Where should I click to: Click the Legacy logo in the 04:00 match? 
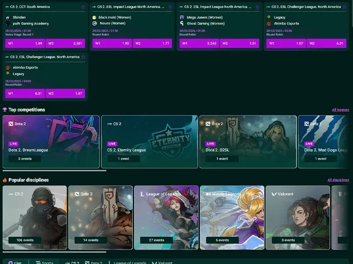[x=8, y=73]
